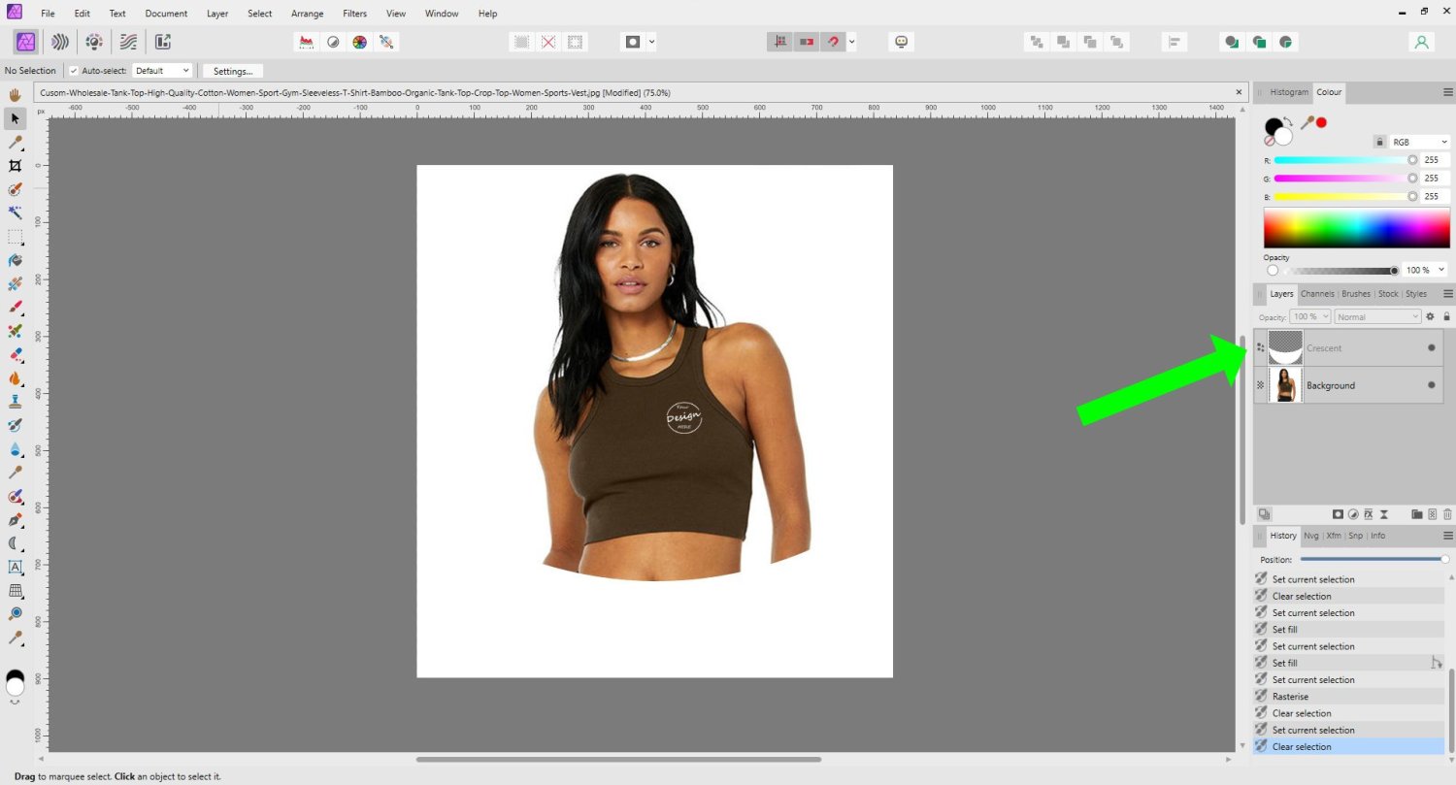The height and width of the screenshot is (785, 1456).
Task: Jump to the Rasterise history step
Action: [1290, 697]
